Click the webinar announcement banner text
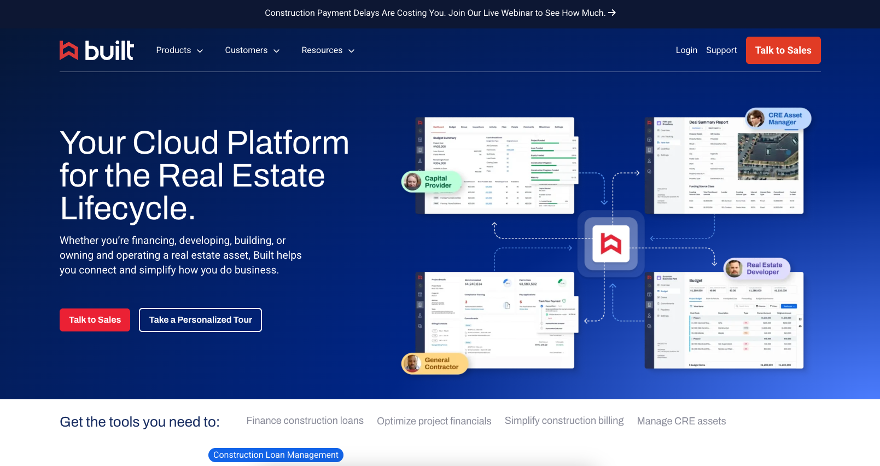Viewport: 880px width, 466px height. 435,13
